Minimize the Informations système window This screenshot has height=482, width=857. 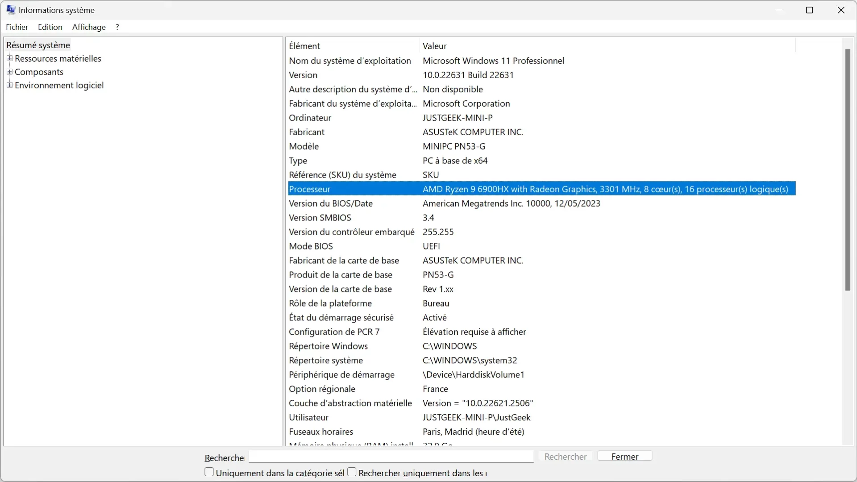click(779, 10)
